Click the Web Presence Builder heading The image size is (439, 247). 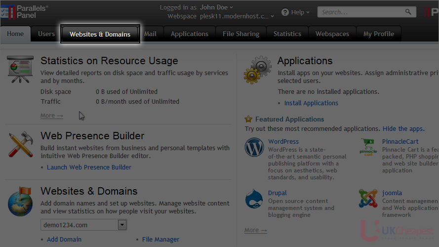92,136
